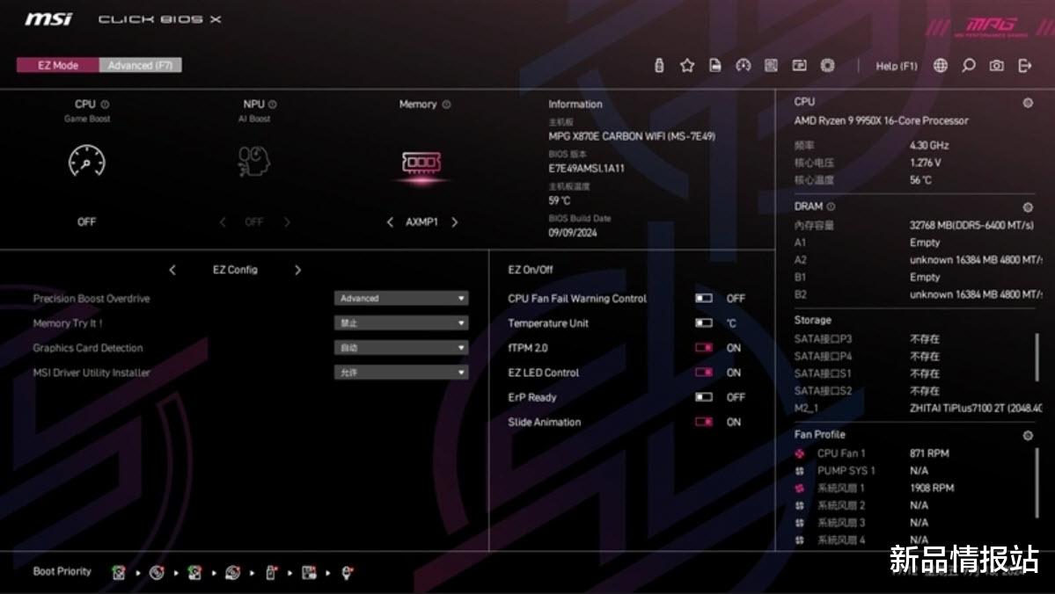This screenshot has width=1055, height=594.
Task: Select last boot priority network icon
Action: [347, 573]
